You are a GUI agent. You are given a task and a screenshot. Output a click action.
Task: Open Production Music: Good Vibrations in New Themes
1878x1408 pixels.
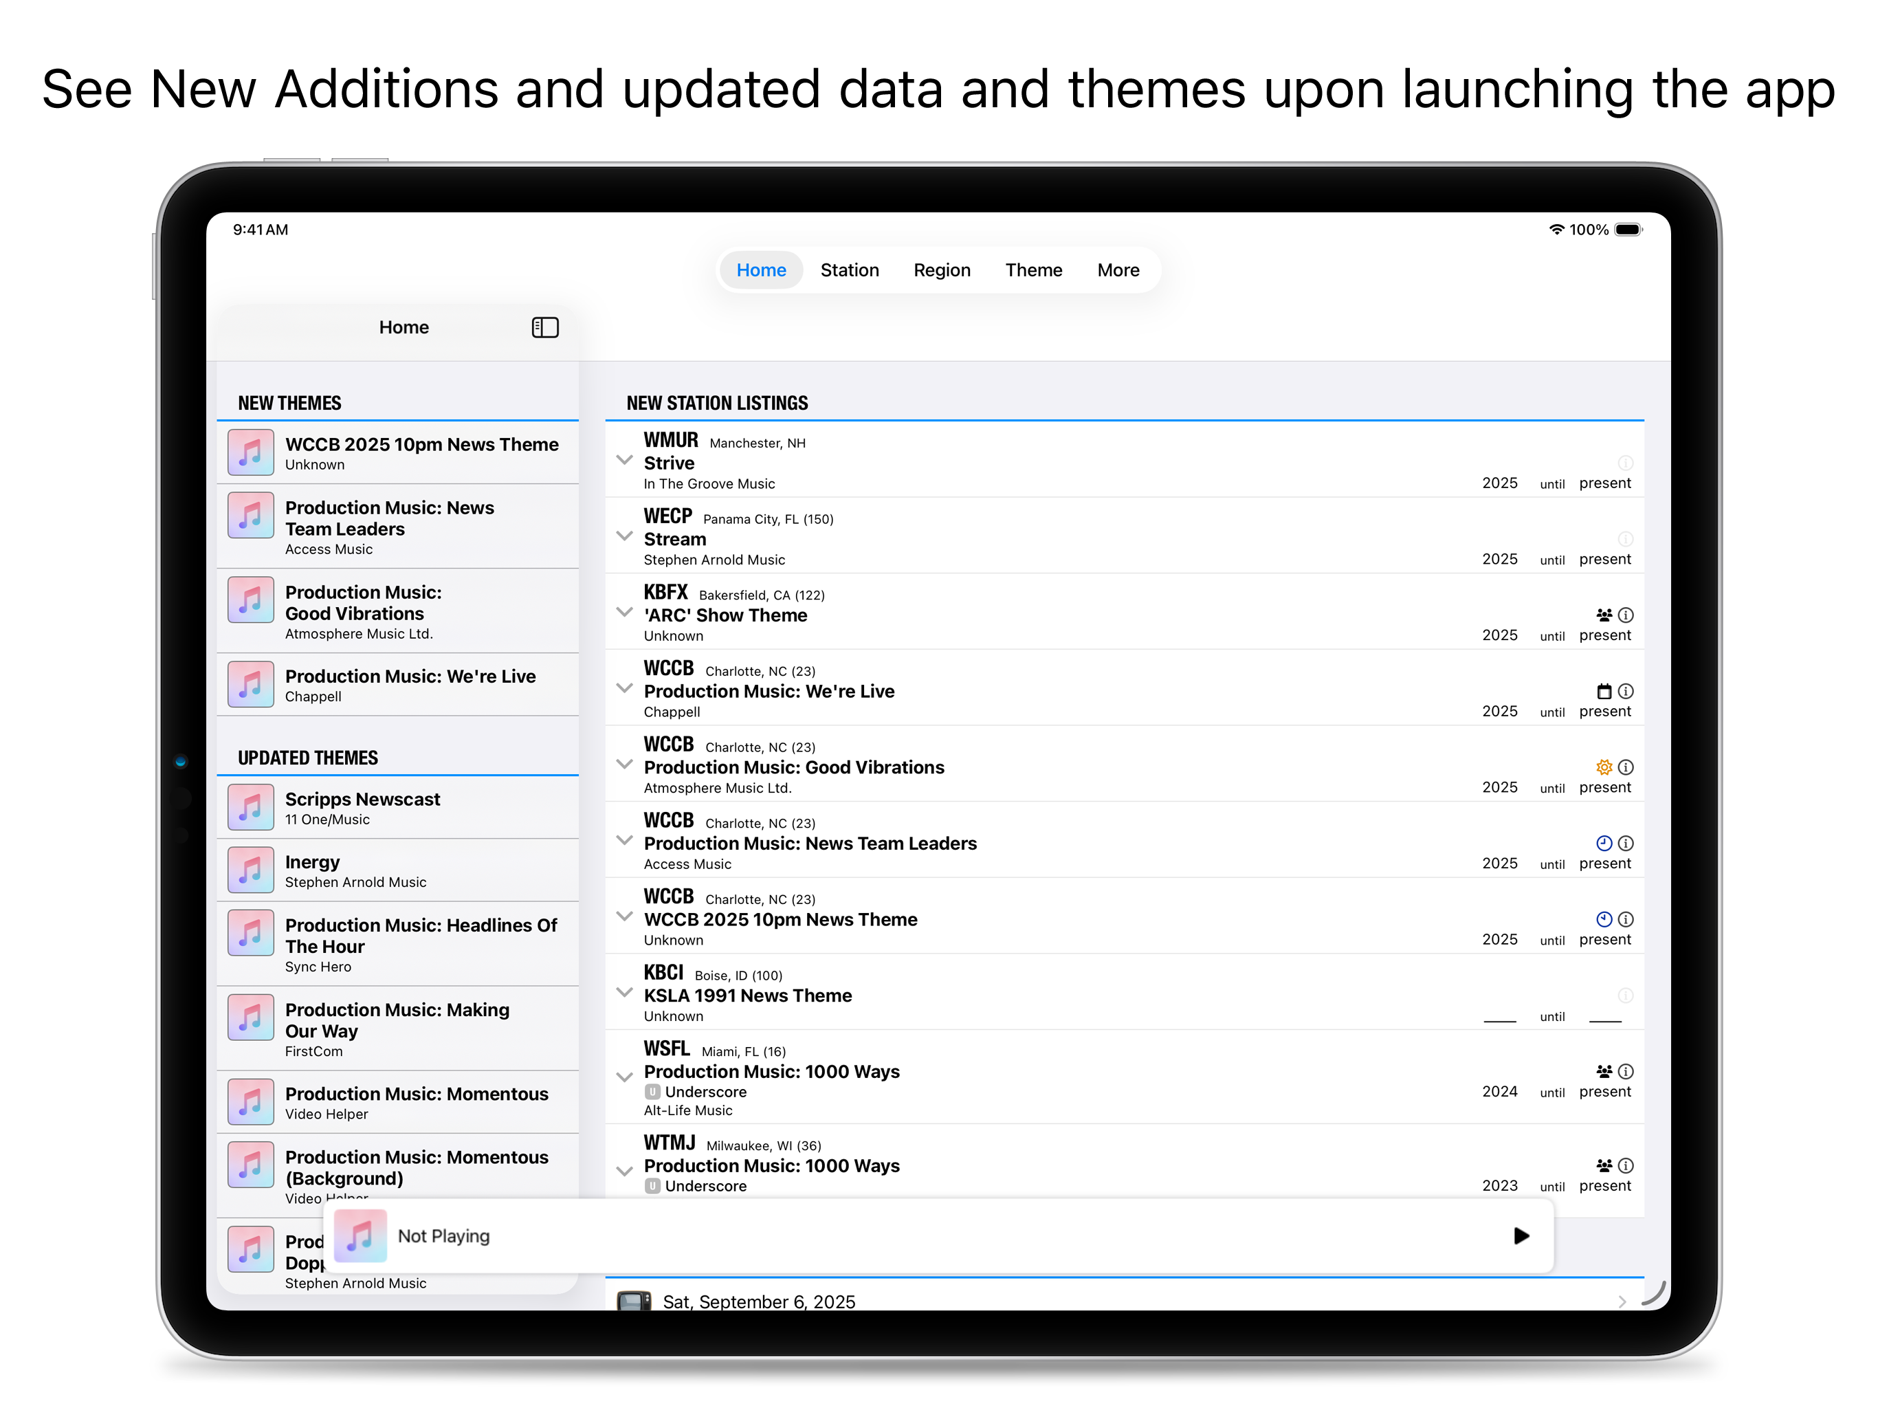click(397, 610)
